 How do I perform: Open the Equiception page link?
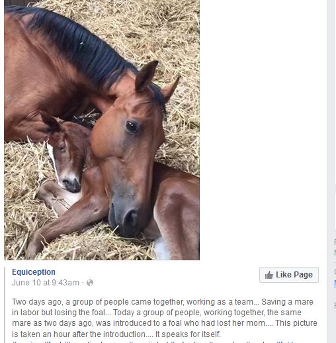pyautogui.click(x=34, y=272)
